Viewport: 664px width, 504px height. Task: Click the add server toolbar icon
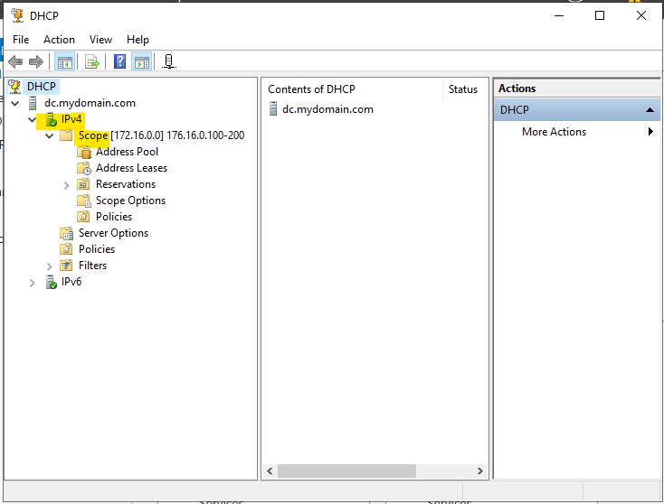168,61
